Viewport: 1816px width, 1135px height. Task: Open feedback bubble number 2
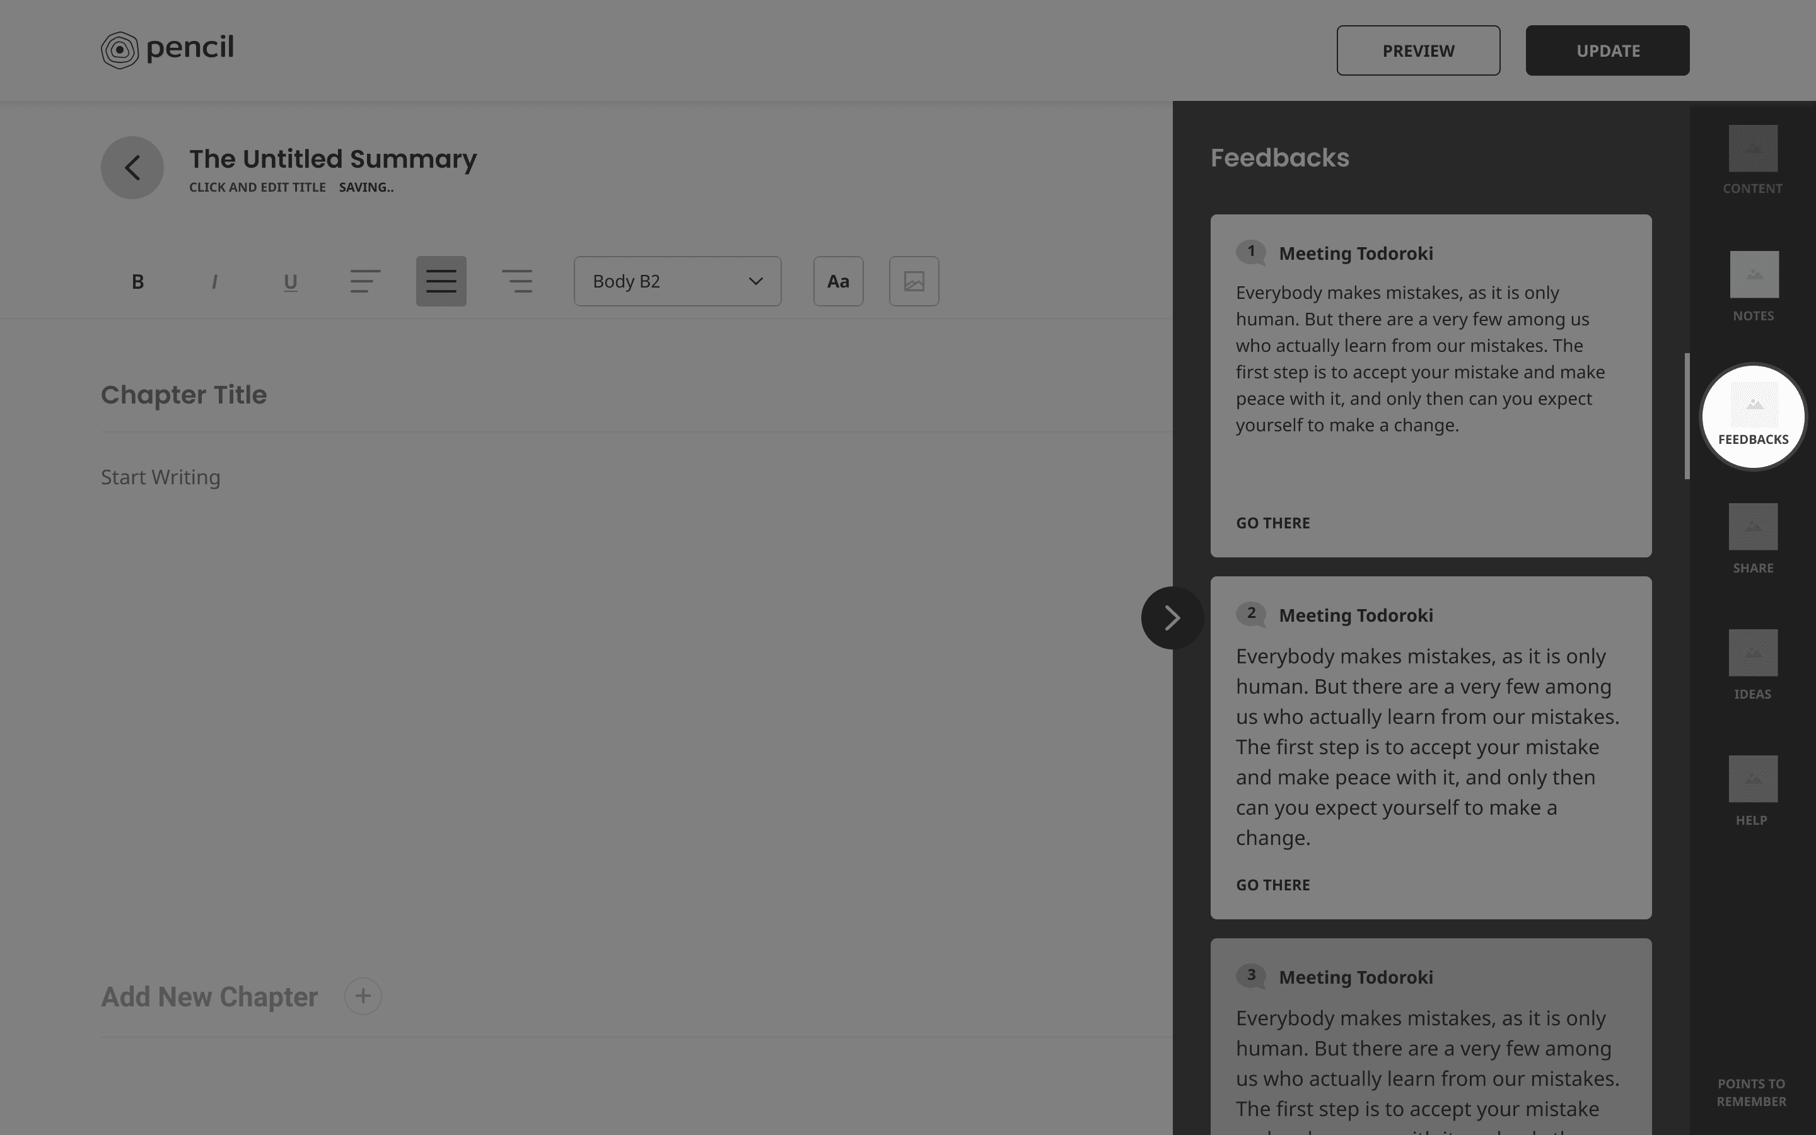[1251, 614]
